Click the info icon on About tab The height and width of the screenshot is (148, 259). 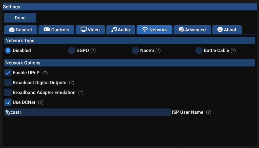click(x=220, y=30)
